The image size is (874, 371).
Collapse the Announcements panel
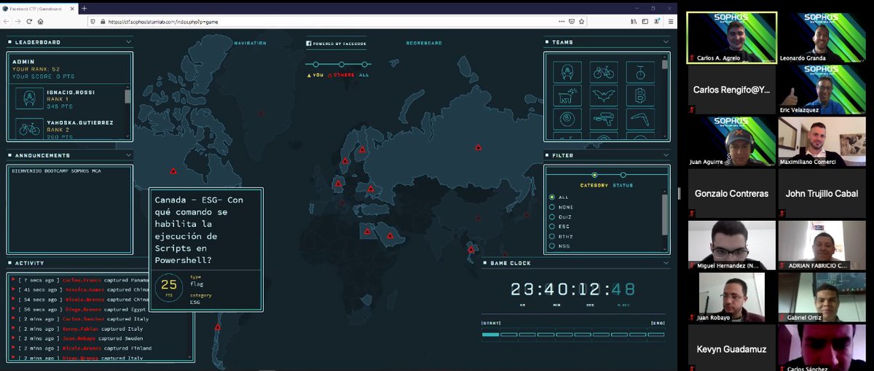click(129, 155)
